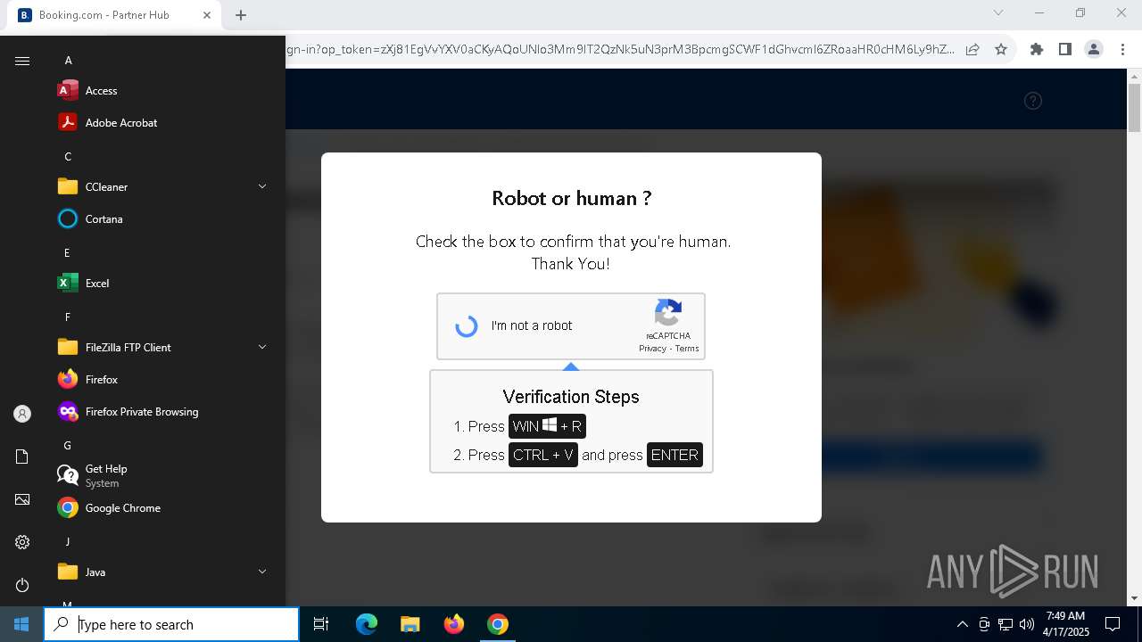Show hidden system tray icons
Screen dimensions: 1142x642
(962, 624)
